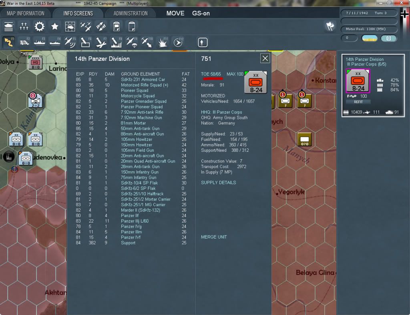This screenshot has height=315, width=410.
Task: Click the Motorized Rifle Squad (+) element
Action: (x=144, y=85)
